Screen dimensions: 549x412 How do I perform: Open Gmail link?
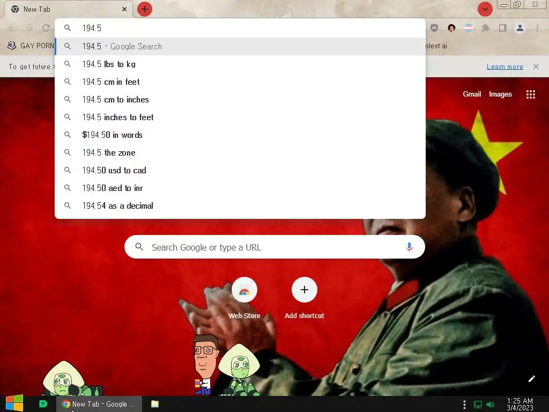472,94
